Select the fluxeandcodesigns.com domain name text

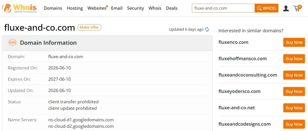click(245, 124)
